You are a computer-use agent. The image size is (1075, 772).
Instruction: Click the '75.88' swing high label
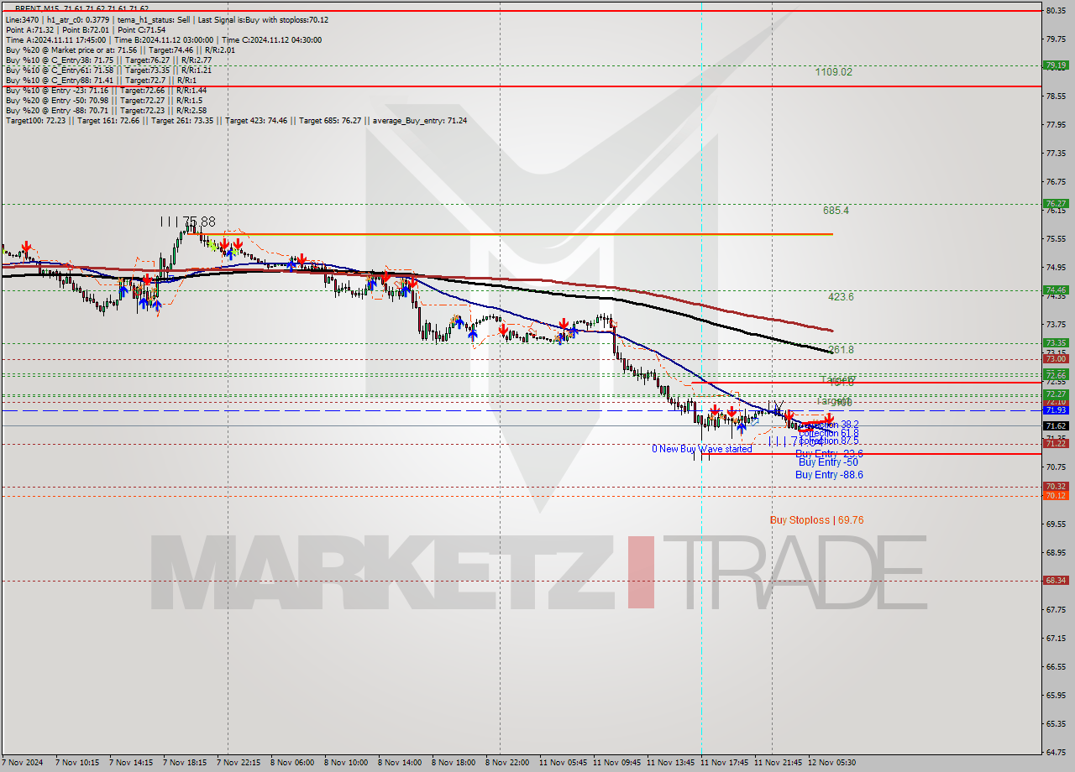click(x=199, y=222)
